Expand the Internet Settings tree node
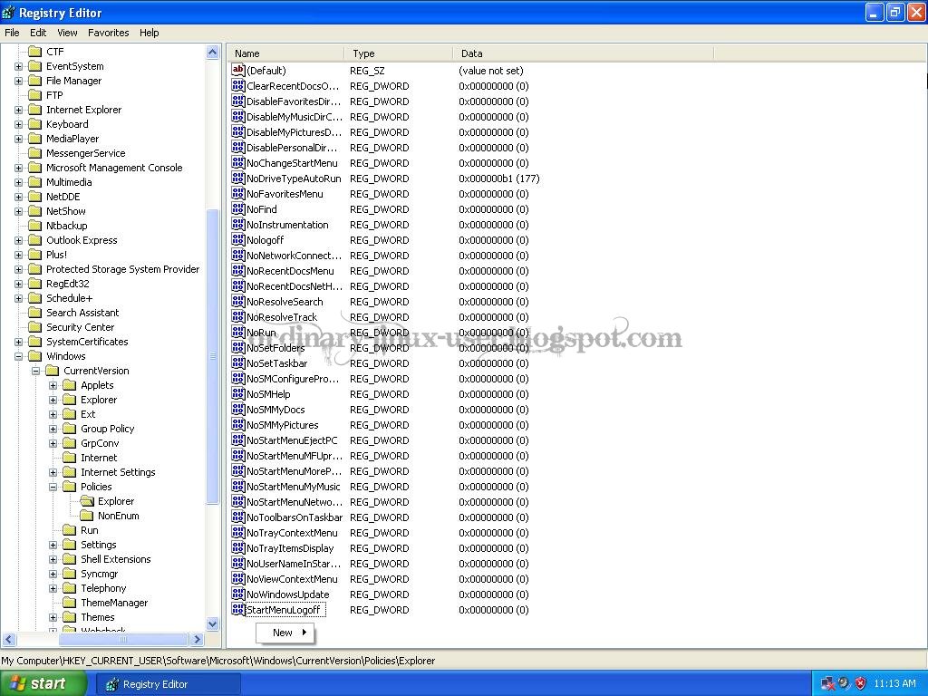928x696 pixels. coord(53,472)
